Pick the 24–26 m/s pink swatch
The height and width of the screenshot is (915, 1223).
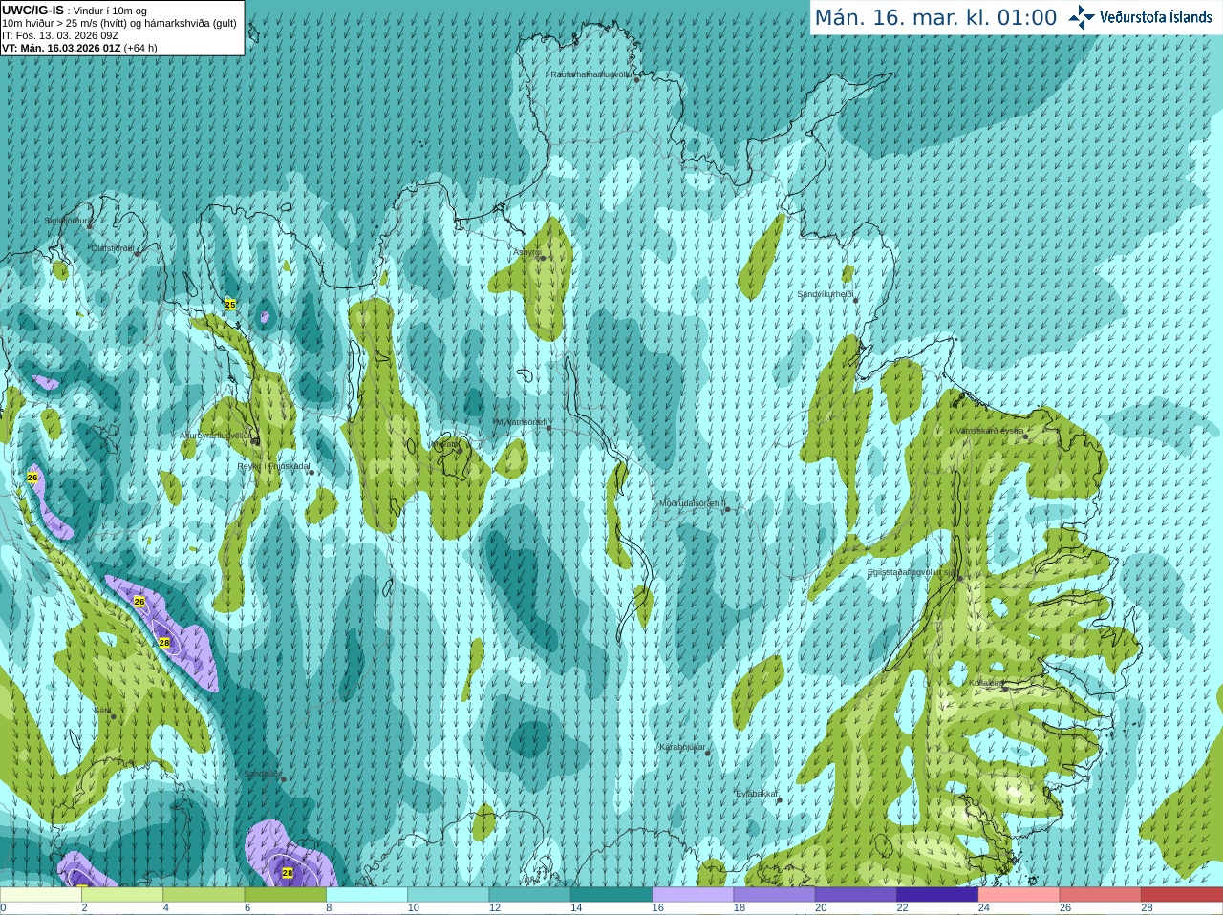tap(1019, 895)
